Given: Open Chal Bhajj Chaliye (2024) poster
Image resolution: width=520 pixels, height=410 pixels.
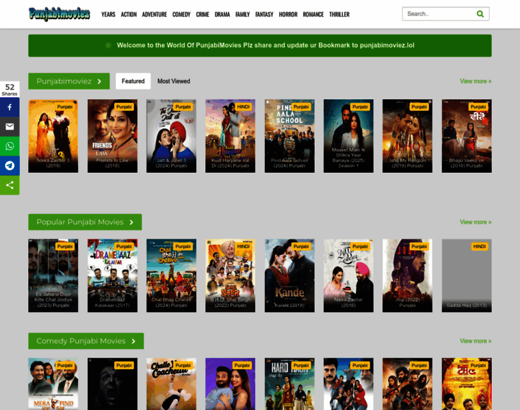Looking at the screenshot, I should tap(172, 275).
